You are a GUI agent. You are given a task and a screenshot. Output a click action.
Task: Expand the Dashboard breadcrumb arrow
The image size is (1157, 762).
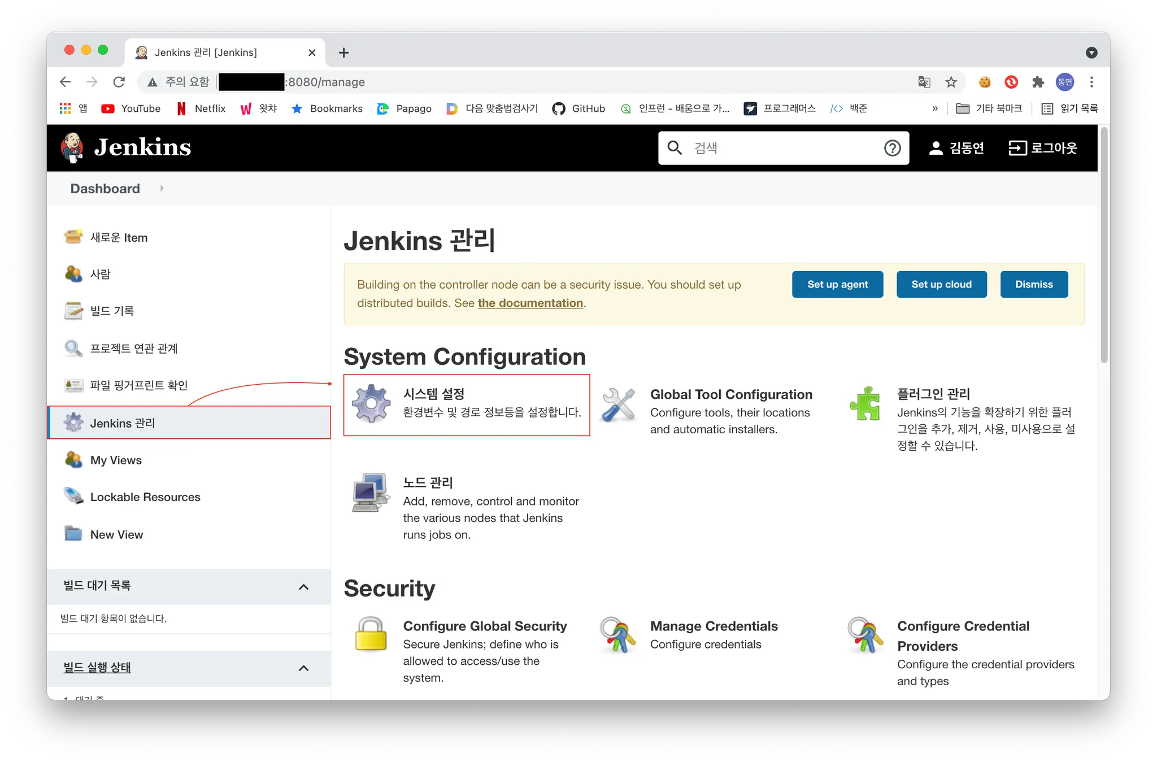[x=162, y=189]
